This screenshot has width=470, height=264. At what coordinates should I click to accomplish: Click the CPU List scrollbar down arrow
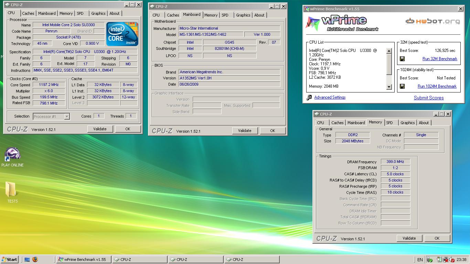(389, 87)
